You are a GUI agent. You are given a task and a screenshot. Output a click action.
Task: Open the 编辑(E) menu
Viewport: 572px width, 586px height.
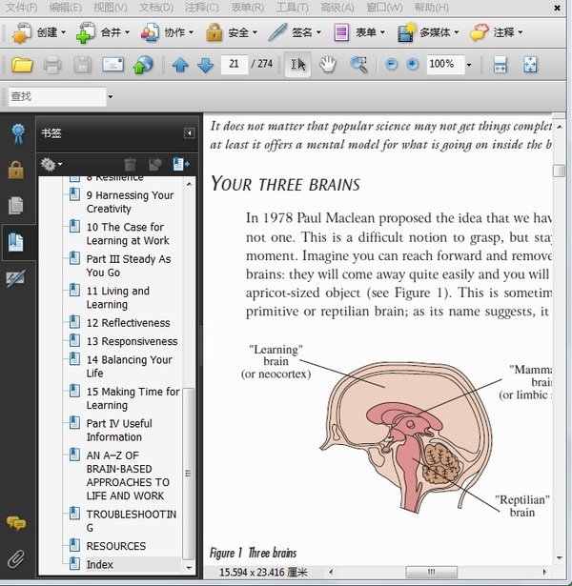(66, 7)
